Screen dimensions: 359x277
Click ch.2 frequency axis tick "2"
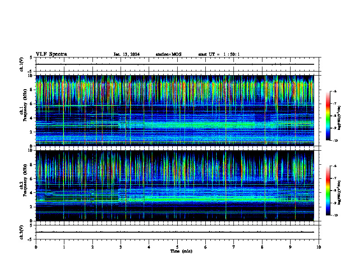coord(31,207)
